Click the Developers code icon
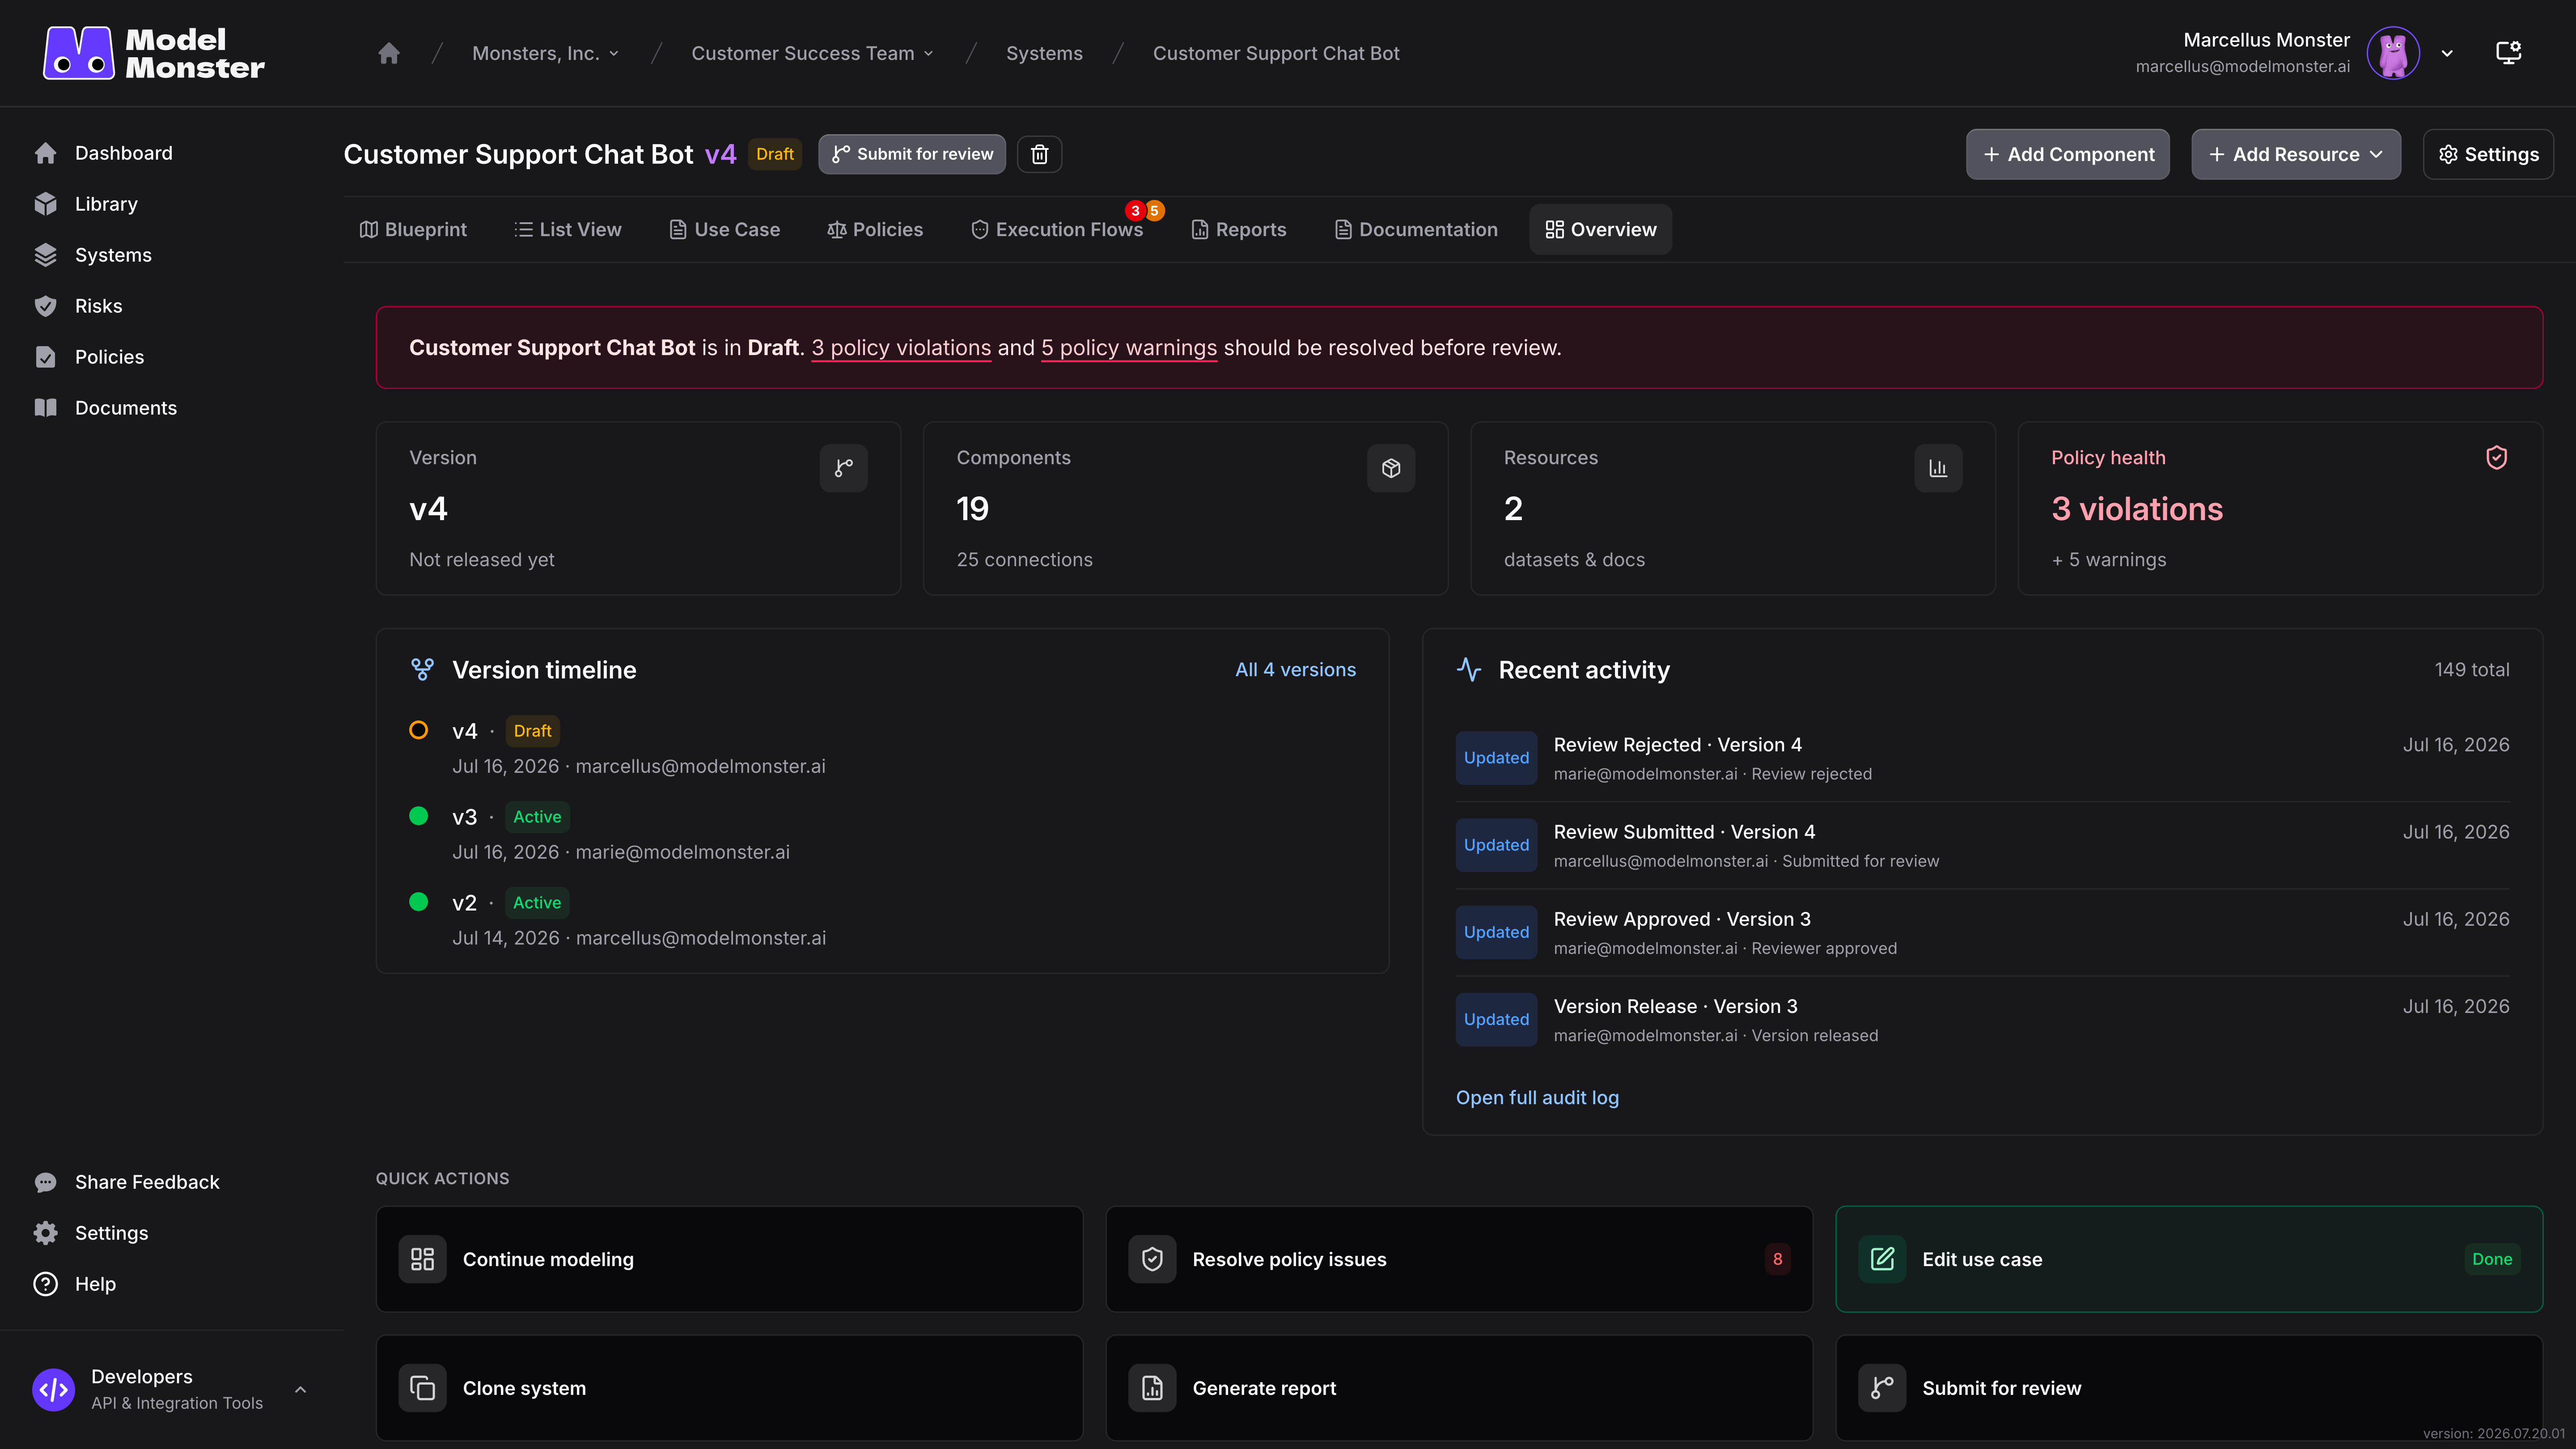 coord(53,1389)
